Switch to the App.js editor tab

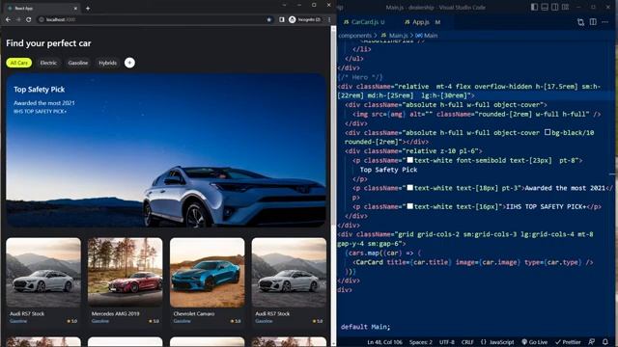click(422, 22)
